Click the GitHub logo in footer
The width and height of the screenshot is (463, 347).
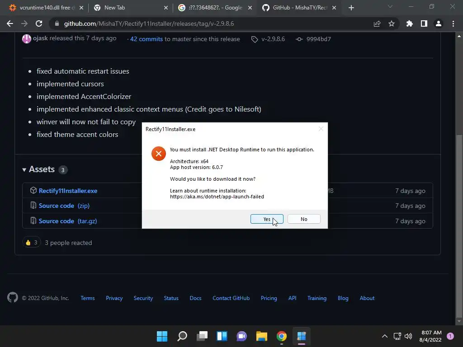click(13, 298)
